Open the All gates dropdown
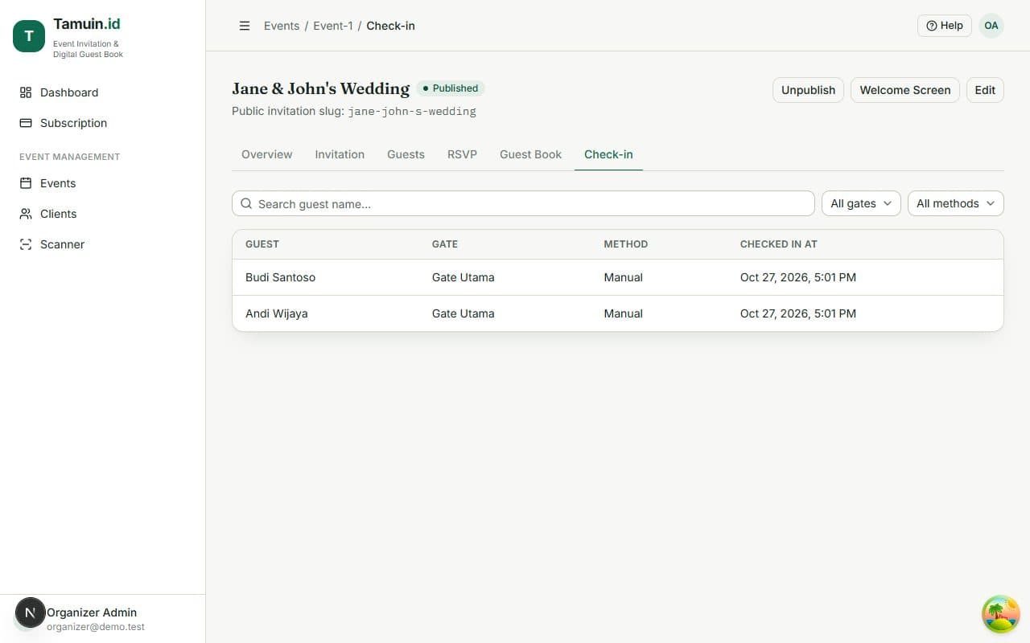This screenshot has height=643, width=1030. tap(861, 203)
